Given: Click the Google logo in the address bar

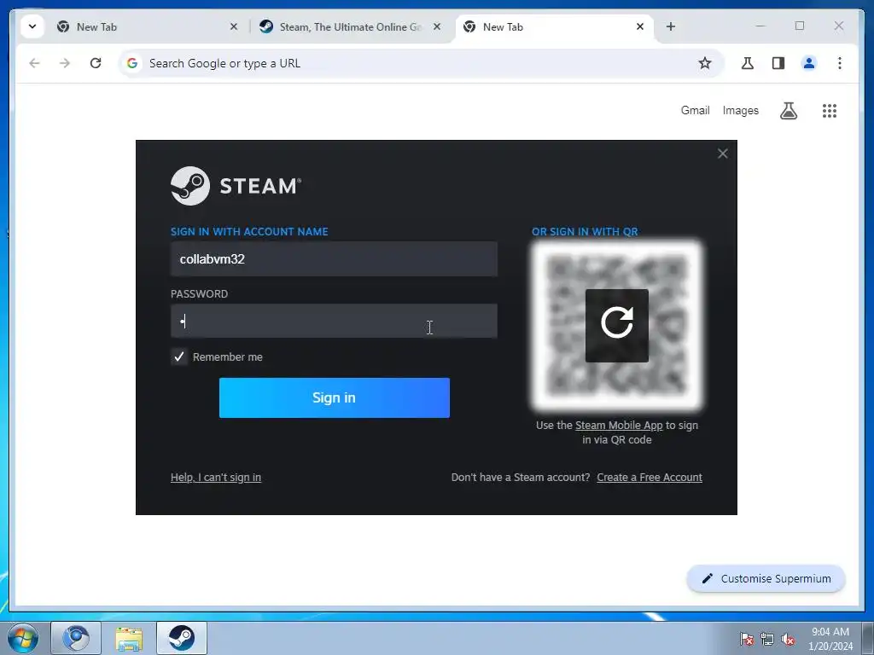Looking at the screenshot, I should 132,63.
